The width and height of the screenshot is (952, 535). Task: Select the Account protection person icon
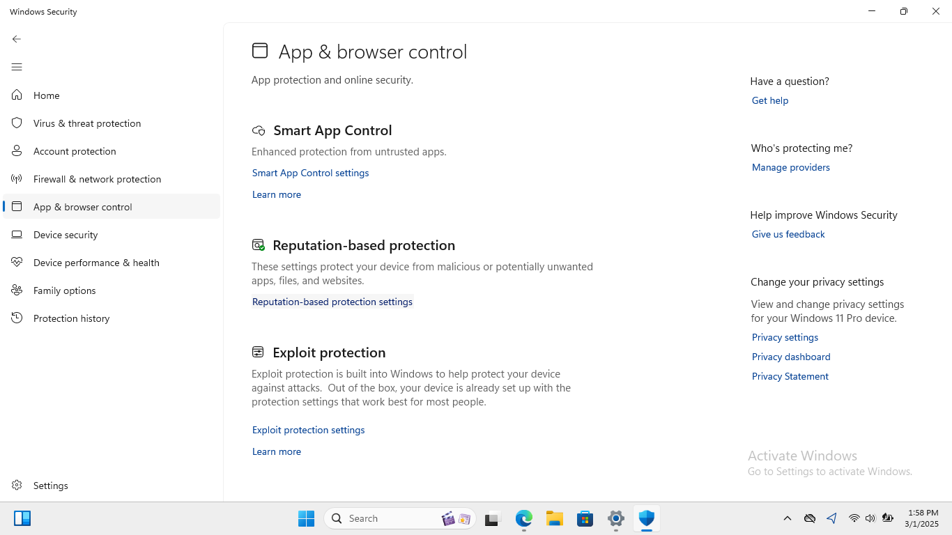point(17,151)
